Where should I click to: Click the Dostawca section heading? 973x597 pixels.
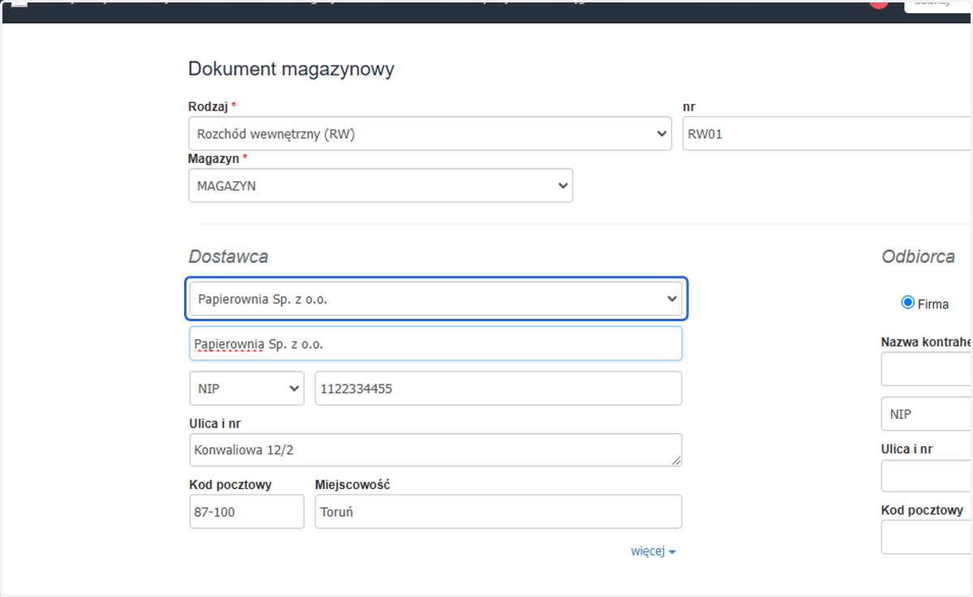[x=229, y=256]
